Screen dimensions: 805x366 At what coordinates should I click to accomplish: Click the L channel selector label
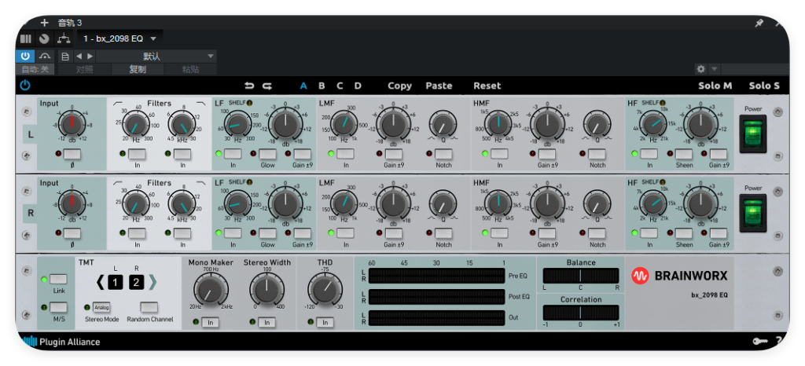coord(31,134)
